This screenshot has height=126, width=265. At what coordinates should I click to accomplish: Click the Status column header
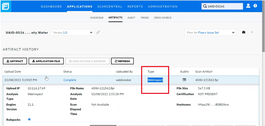[x=68, y=72]
